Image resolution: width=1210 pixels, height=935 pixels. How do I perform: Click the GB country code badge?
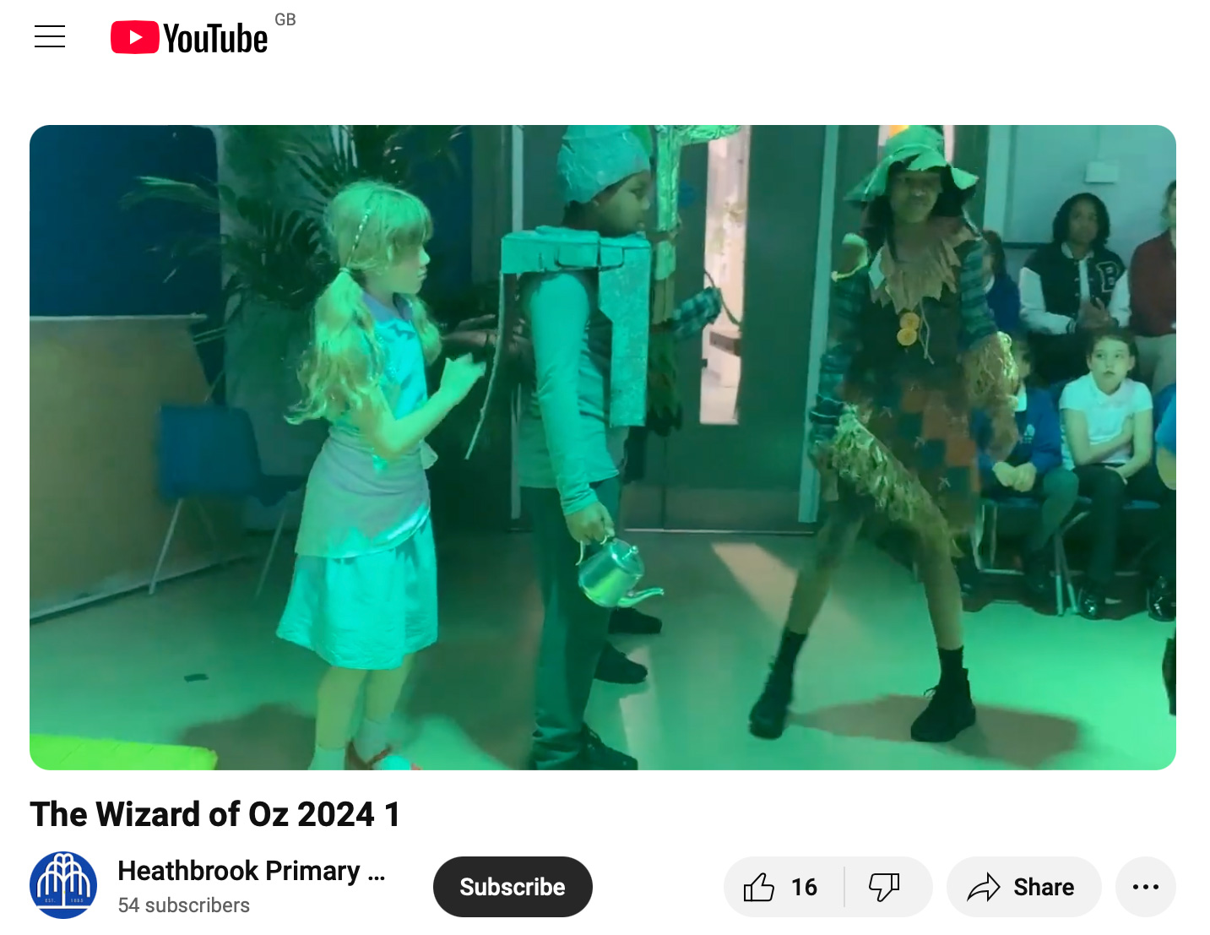click(x=285, y=19)
